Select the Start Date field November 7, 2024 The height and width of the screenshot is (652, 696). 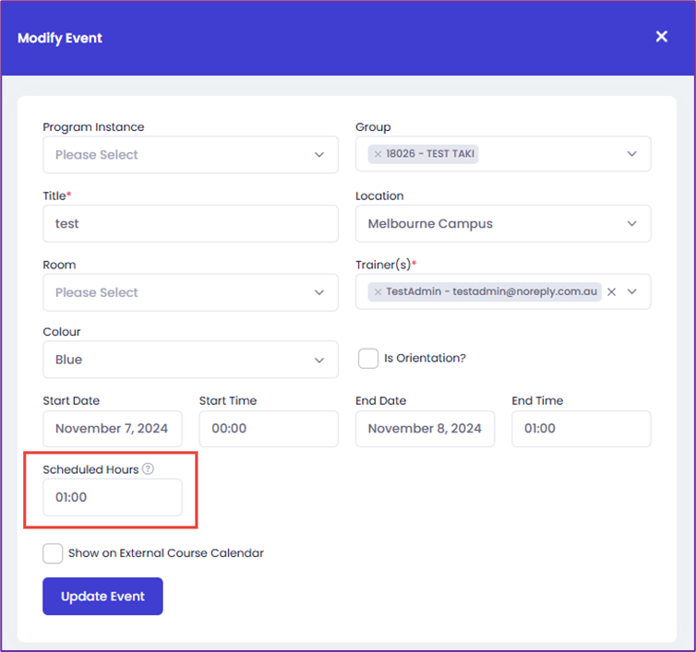(x=113, y=429)
